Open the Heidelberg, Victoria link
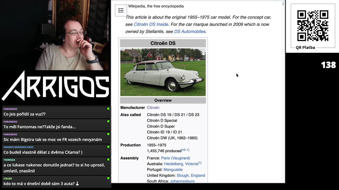339x190 pixels. click(x=181, y=164)
